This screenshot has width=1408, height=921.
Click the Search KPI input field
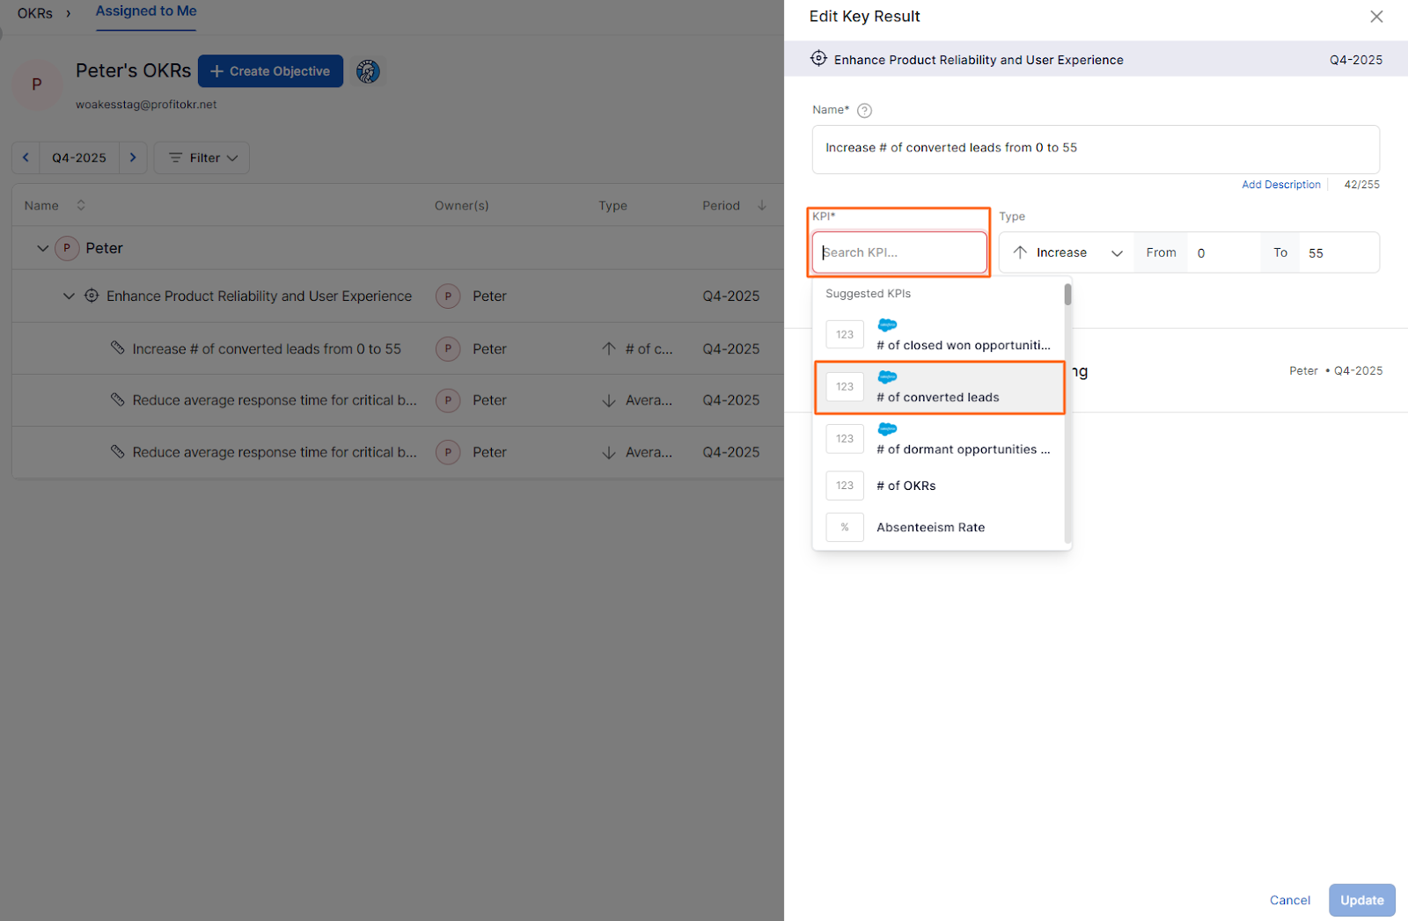point(899,252)
